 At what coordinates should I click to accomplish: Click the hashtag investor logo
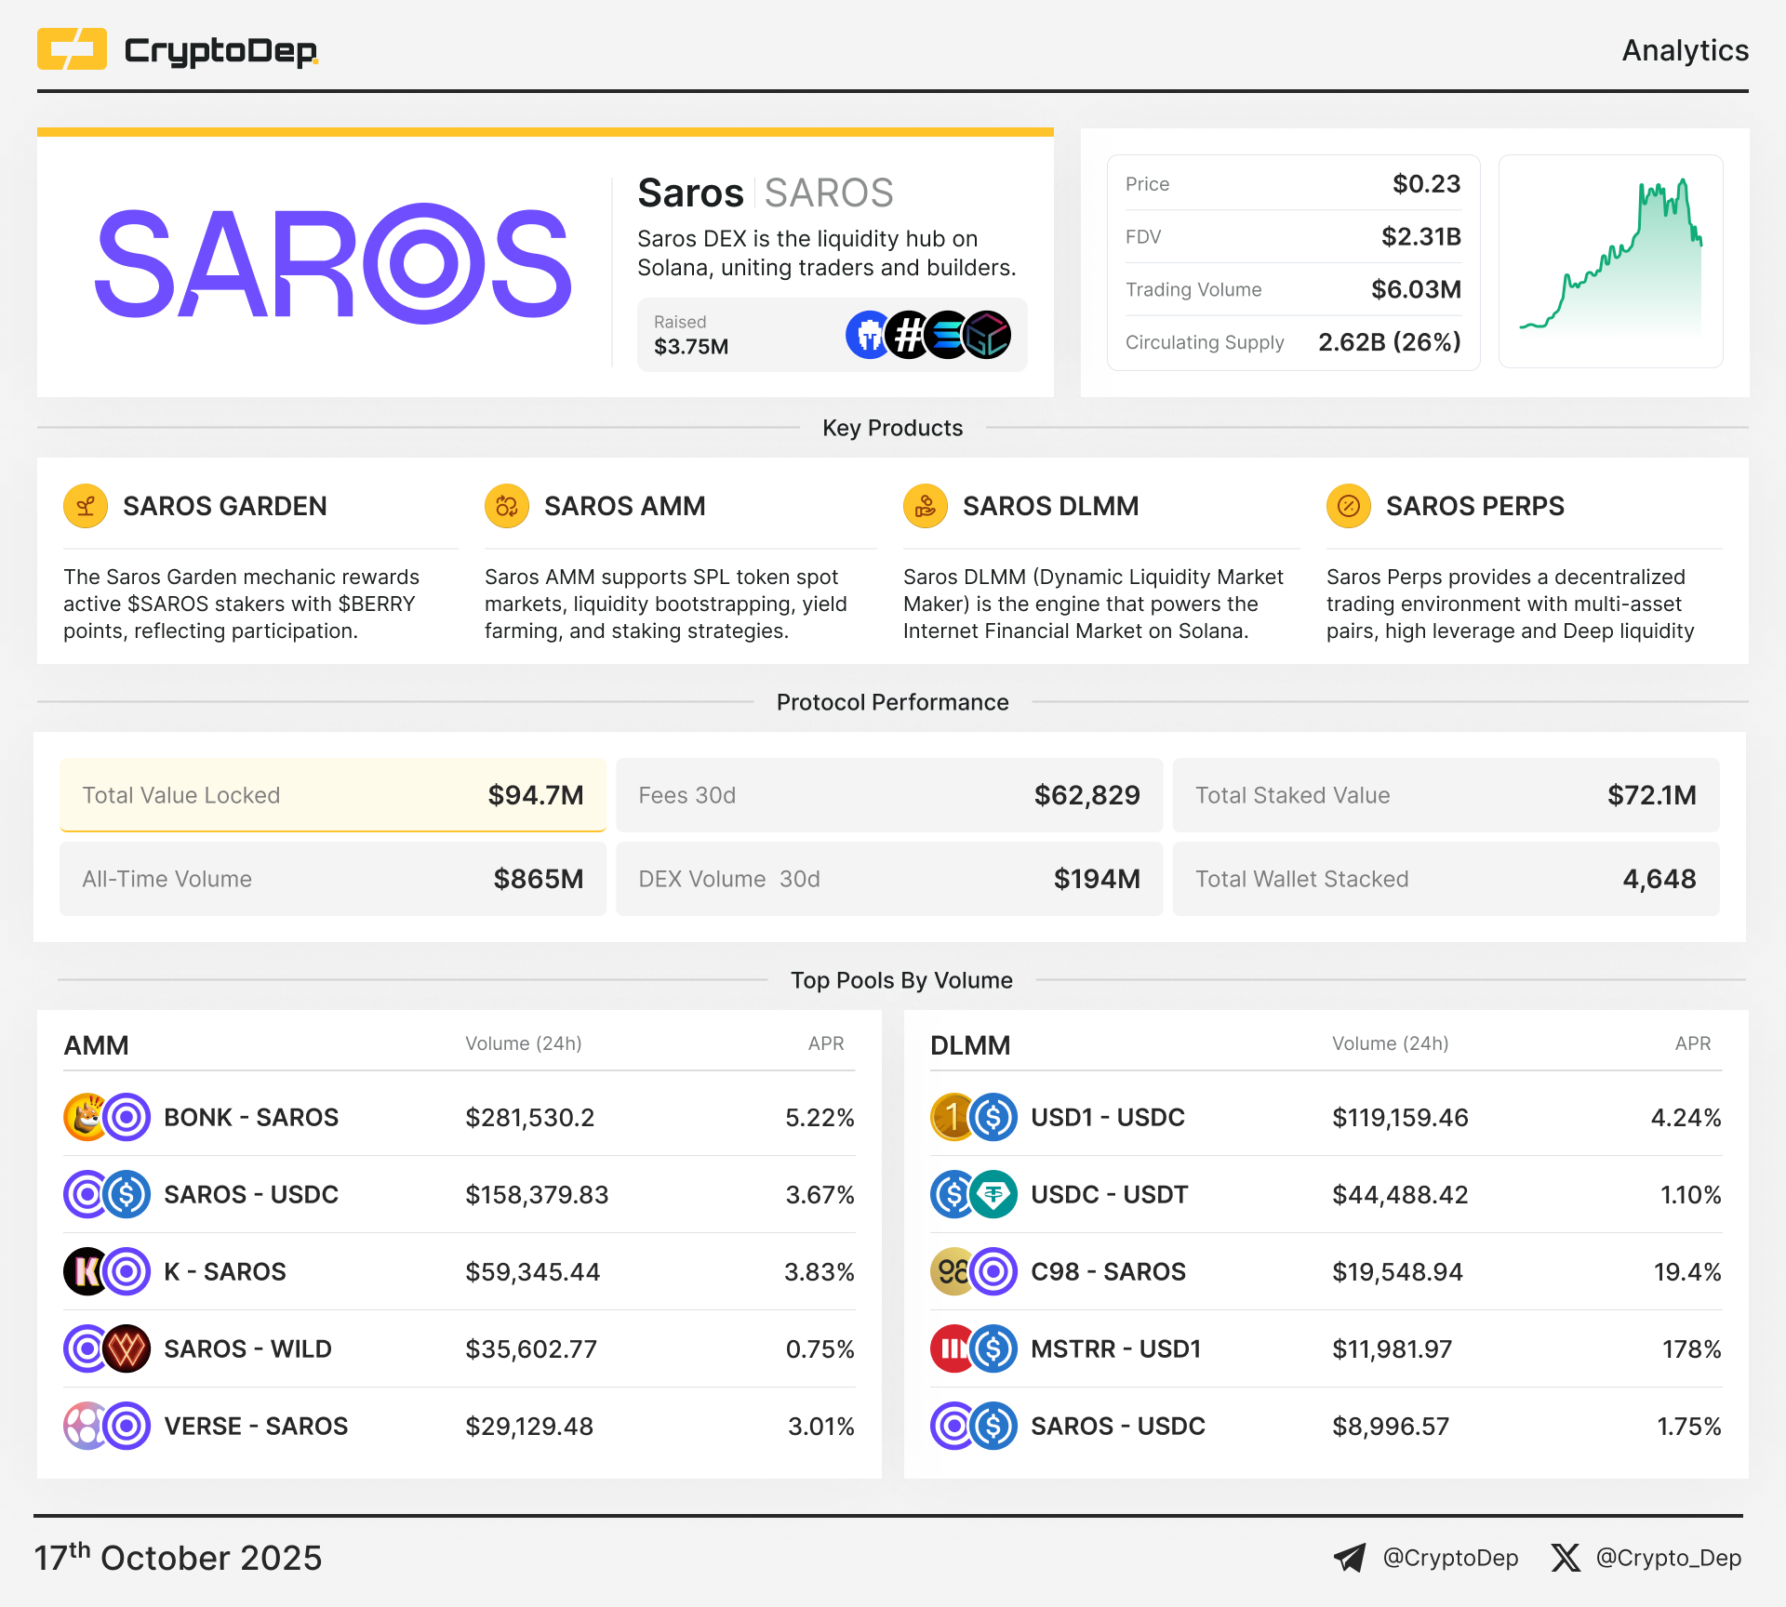909,335
